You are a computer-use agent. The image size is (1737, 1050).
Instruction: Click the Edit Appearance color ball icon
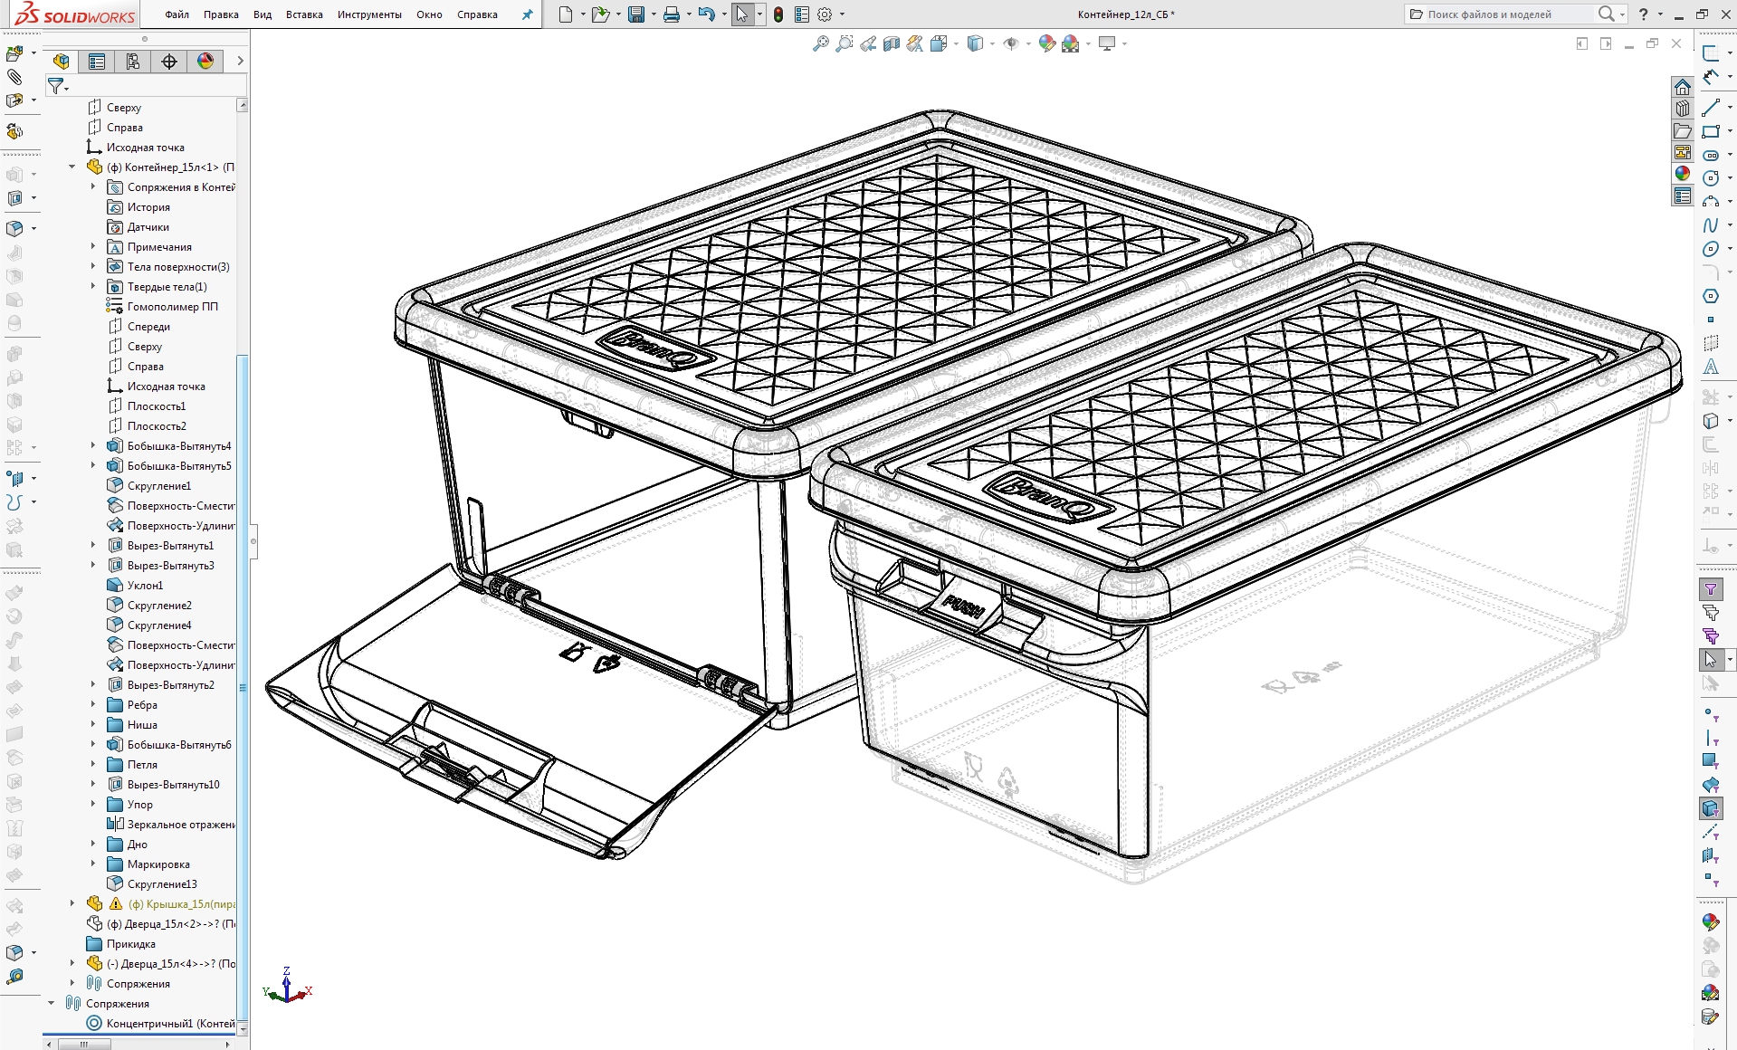1046,43
